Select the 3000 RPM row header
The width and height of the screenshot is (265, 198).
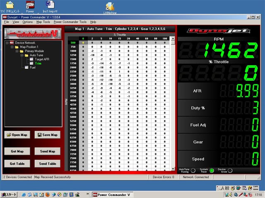[73, 84]
